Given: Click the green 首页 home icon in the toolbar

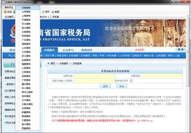Looking at the screenshot, I should click(43, 12).
